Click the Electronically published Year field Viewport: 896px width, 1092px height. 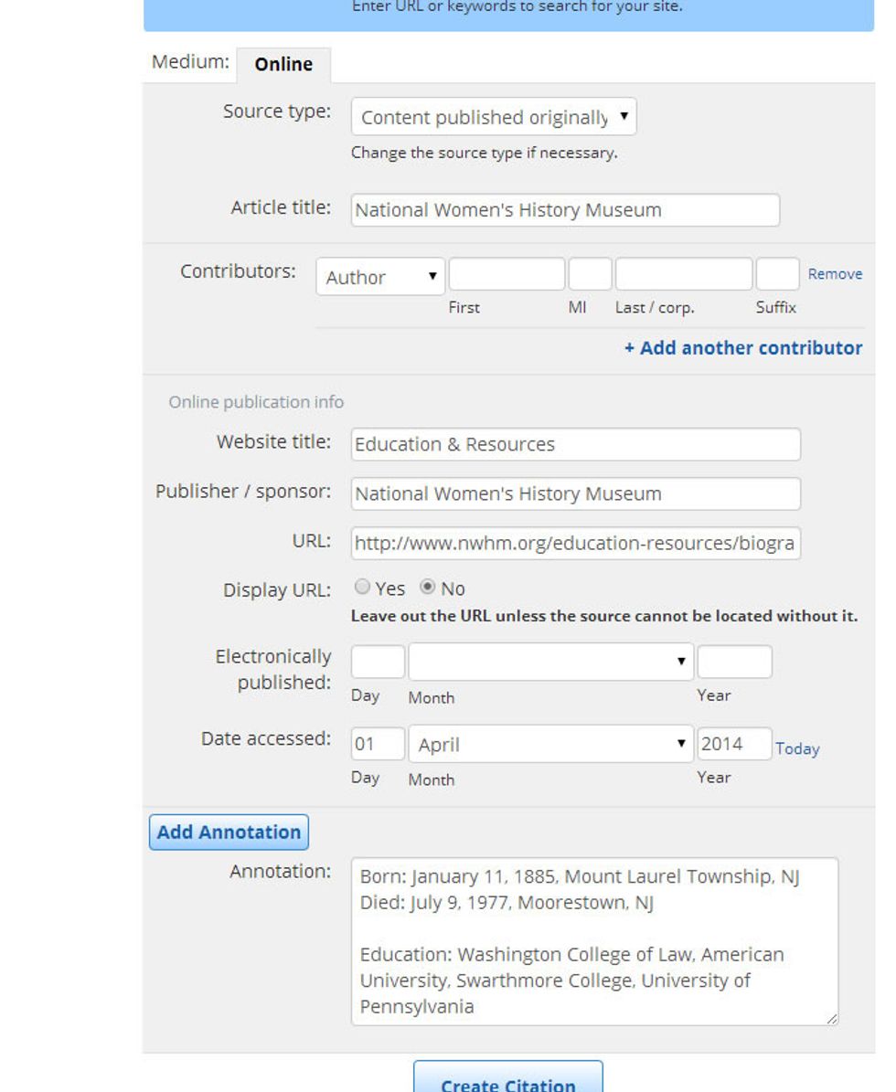click(735, 661)
